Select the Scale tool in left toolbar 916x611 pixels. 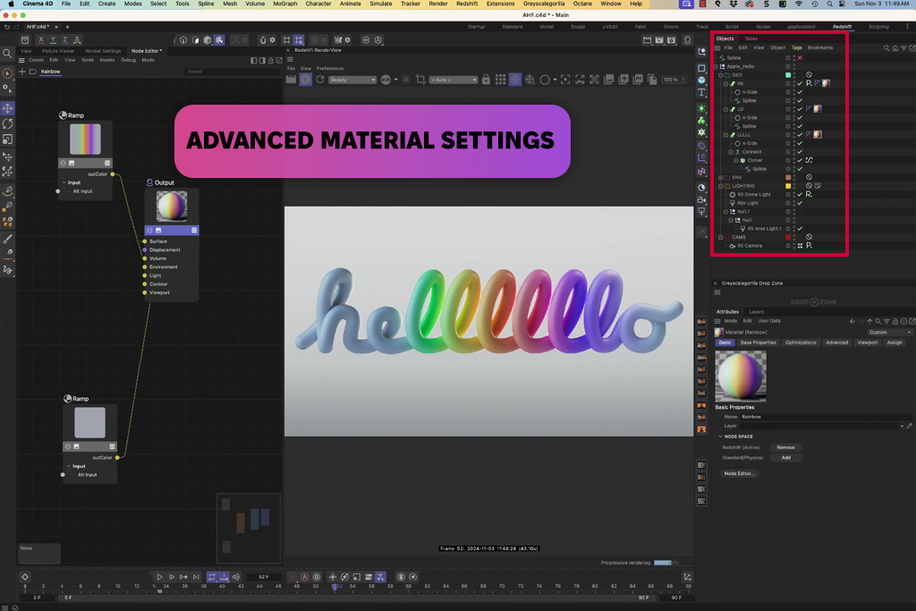[x=7, y=140]
